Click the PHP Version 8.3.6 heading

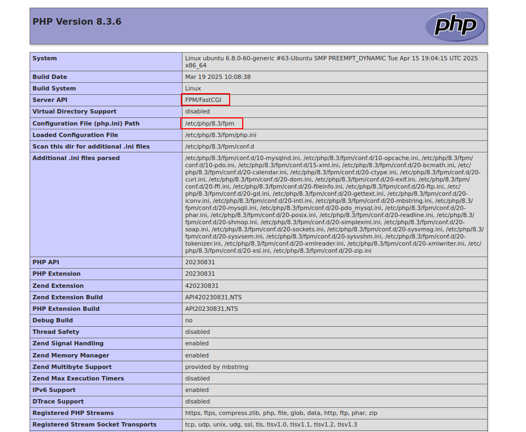(x=77, y=22)
